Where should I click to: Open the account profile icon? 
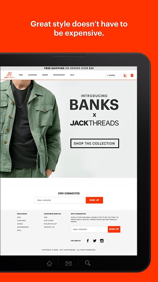[x=125, y=75]
